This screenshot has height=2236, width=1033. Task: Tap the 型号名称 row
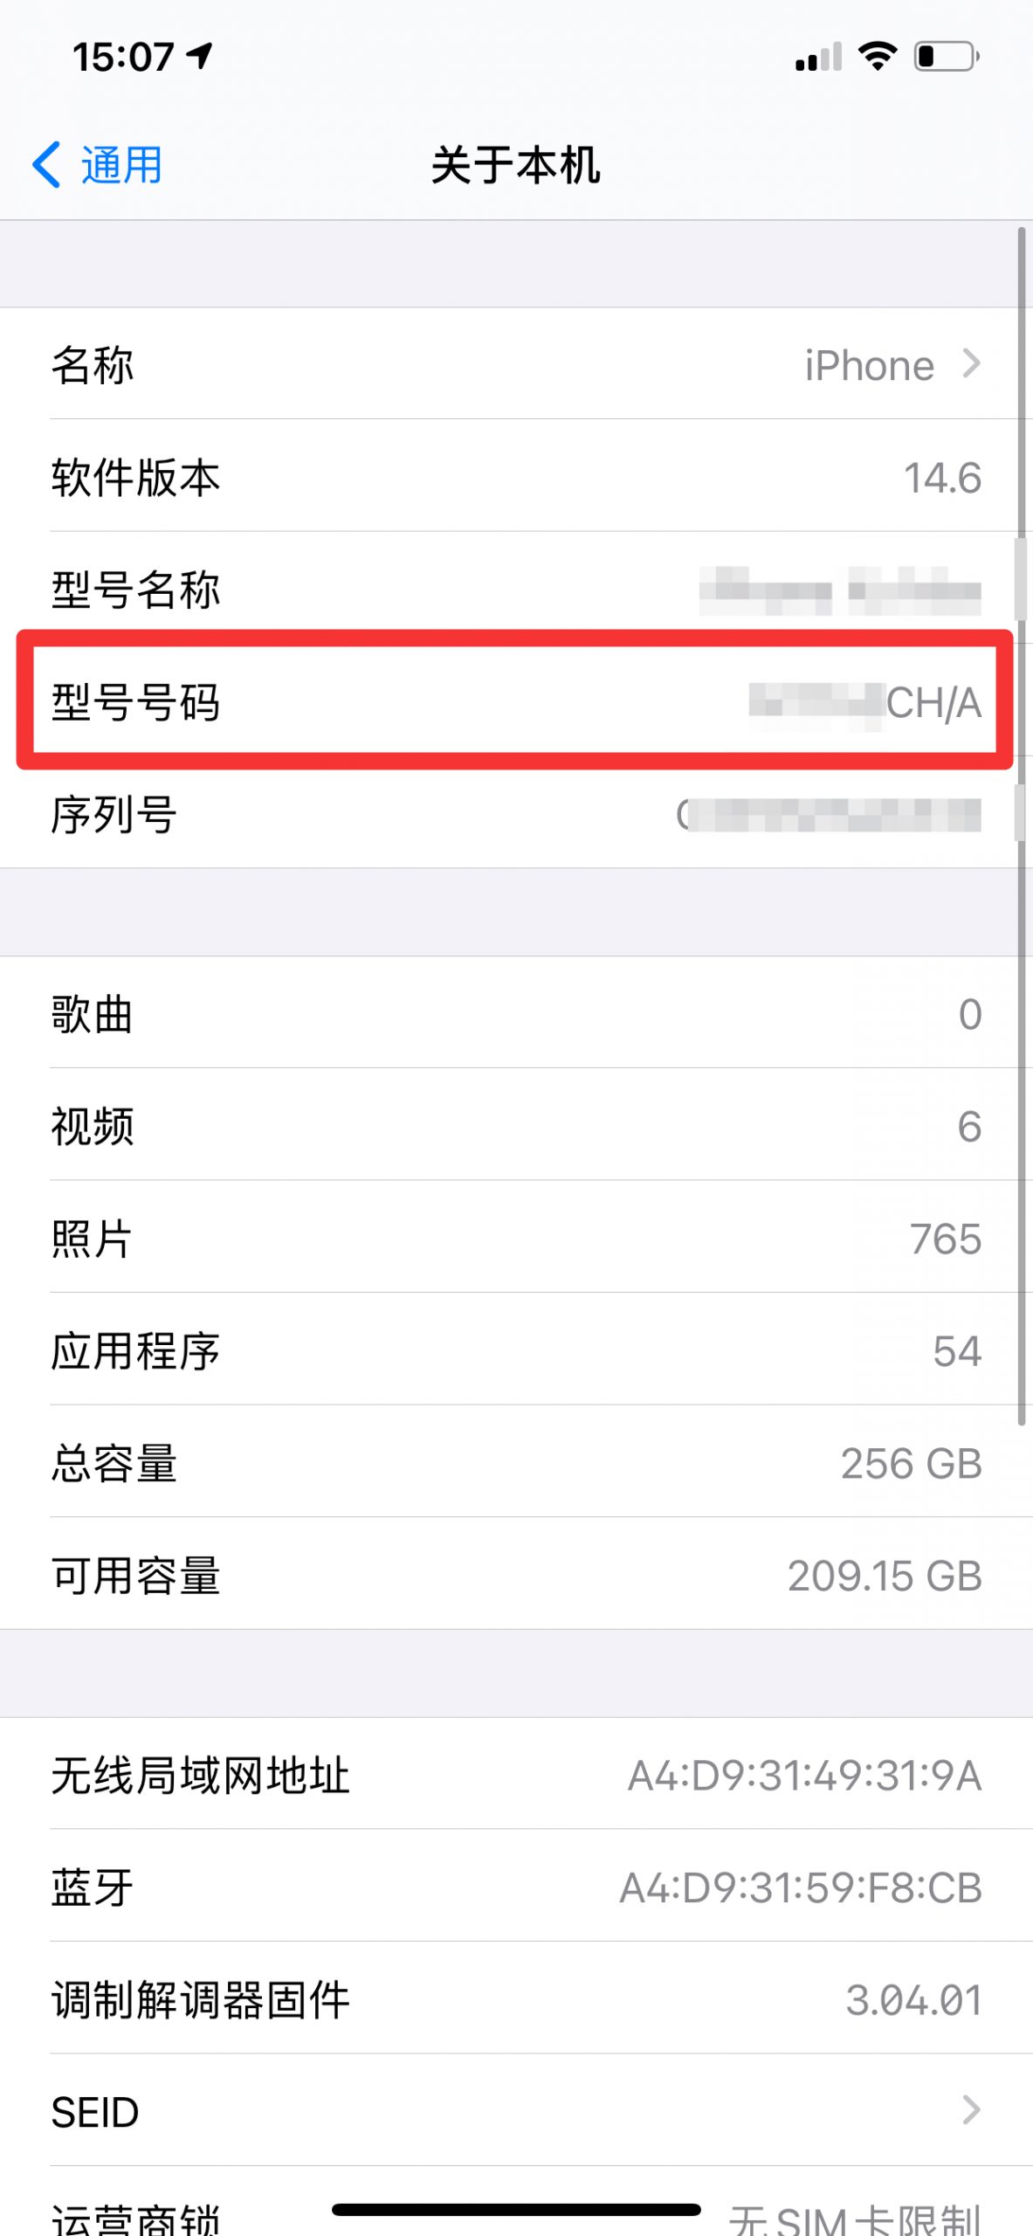[x=516, y=589]
